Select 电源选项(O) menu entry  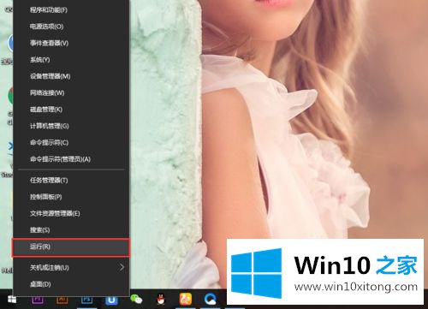(x=71, y=27)
